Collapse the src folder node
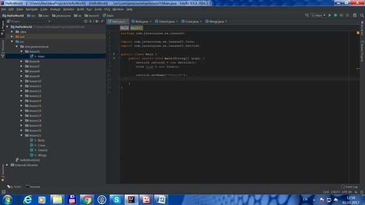365x205 pixels. [12, 42]
